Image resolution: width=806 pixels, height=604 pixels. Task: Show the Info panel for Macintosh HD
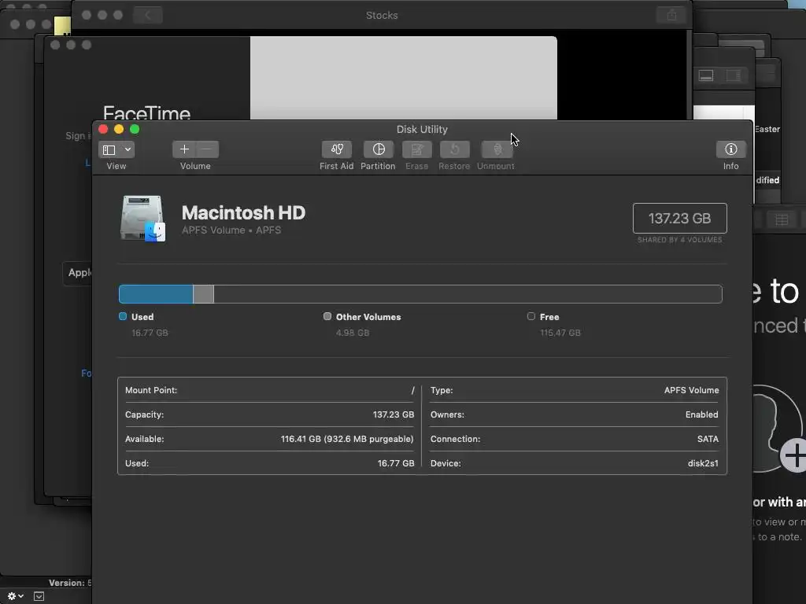click(731, 149)
